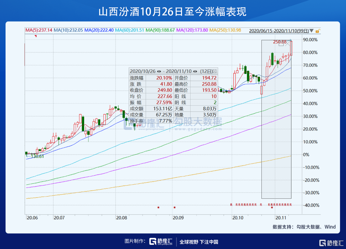
Task: Click the 2020/06/15-2020/11/10 date range link
Action: pyautogui.click(x=279, y=31)
